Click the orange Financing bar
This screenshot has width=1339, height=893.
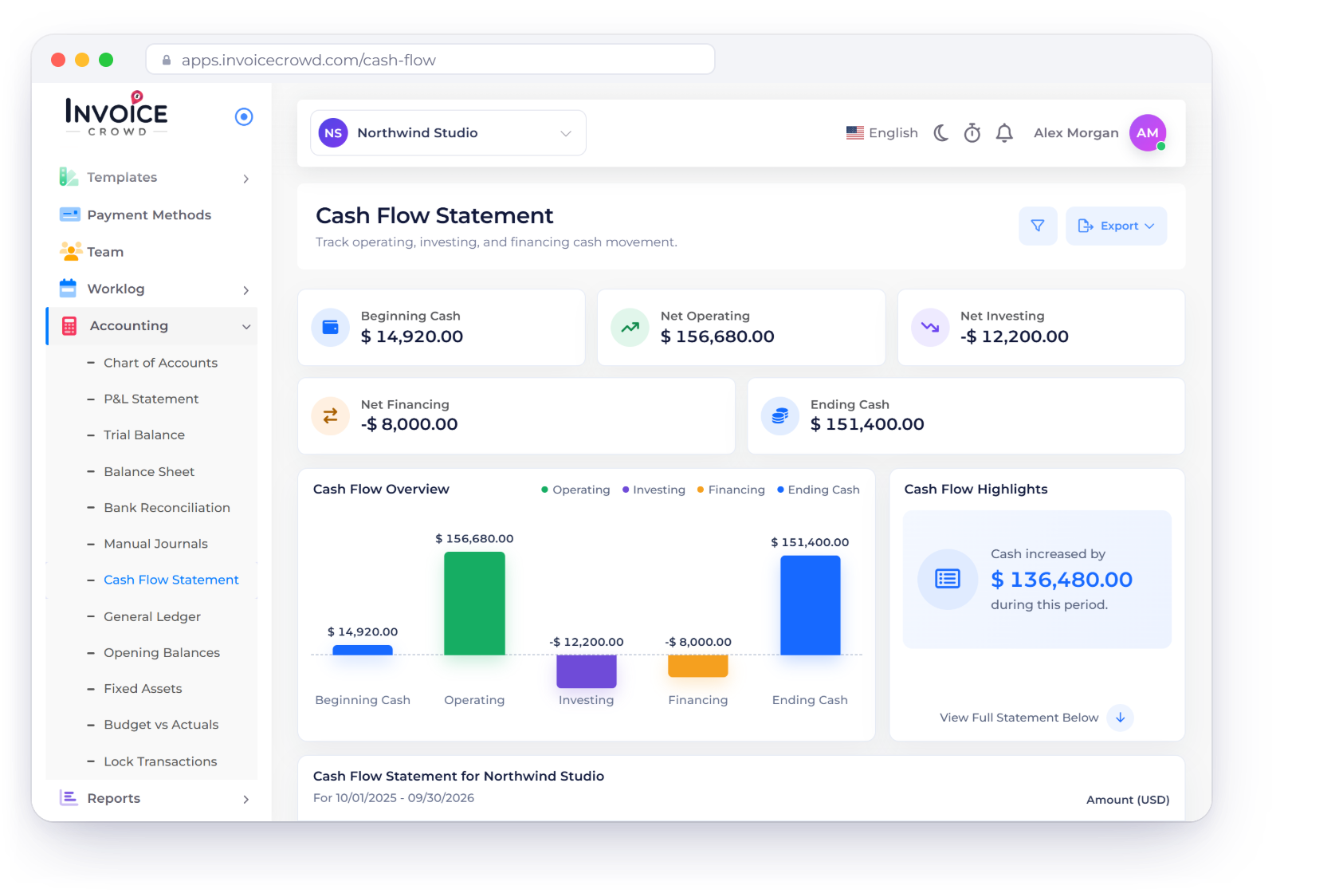click(x=698, y=666)
